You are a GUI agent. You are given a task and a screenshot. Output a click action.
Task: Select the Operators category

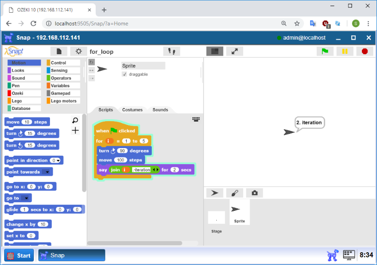pyautogui.click(x=63, y=78)
